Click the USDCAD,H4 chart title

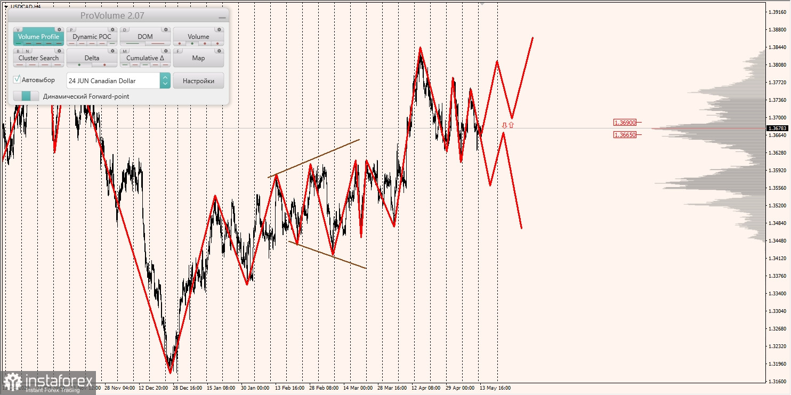click(x=26, y=6)
